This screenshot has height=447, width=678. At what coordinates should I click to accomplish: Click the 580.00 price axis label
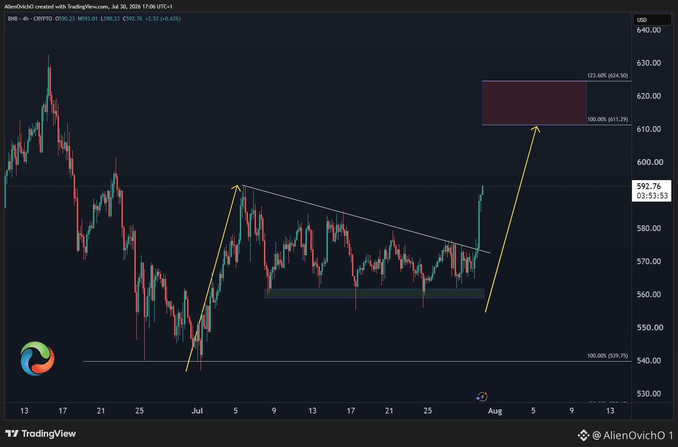[649, 228]
